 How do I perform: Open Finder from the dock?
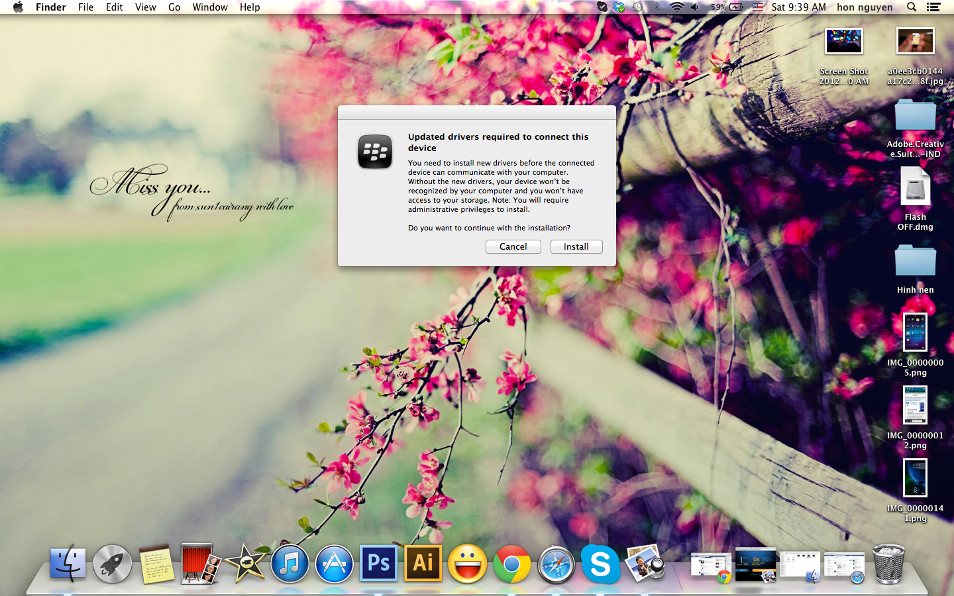pyautogui.click(x=68, y=564)
